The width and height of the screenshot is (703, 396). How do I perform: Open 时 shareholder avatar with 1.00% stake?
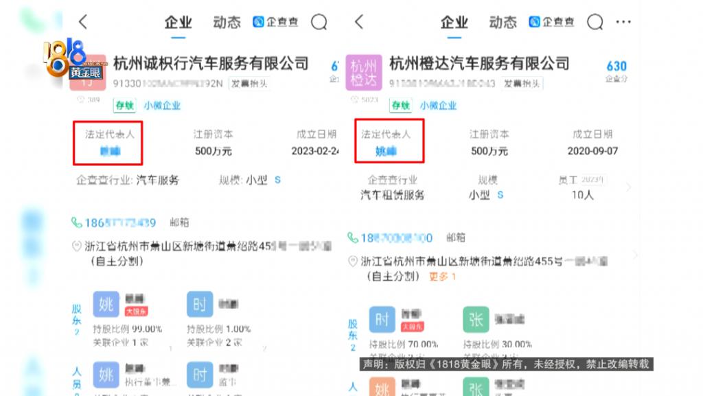(200, 304)
